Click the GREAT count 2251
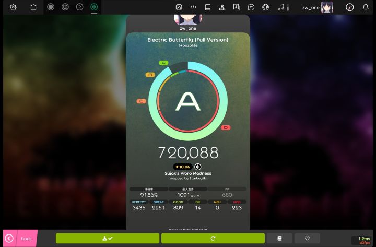This screenshot has width=376, height=247. tap(159, 208)
